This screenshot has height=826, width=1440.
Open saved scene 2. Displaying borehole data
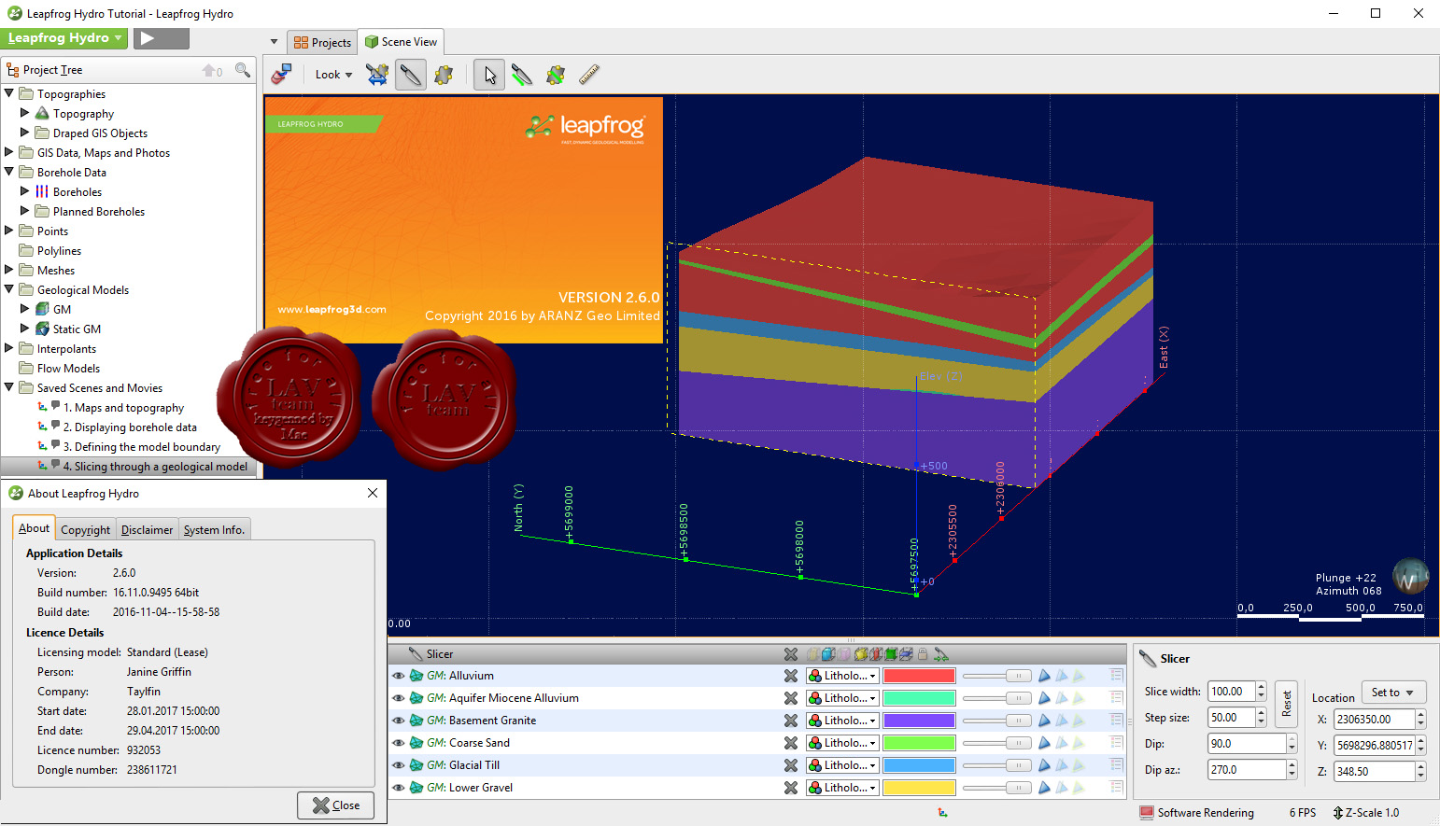pos(130,427)
